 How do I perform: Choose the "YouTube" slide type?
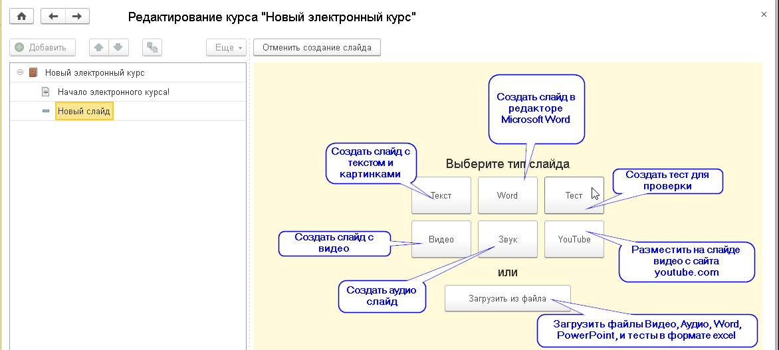[574, 239]
